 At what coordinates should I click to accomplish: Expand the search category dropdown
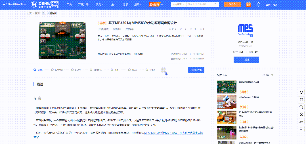click(x=178, y=5)
